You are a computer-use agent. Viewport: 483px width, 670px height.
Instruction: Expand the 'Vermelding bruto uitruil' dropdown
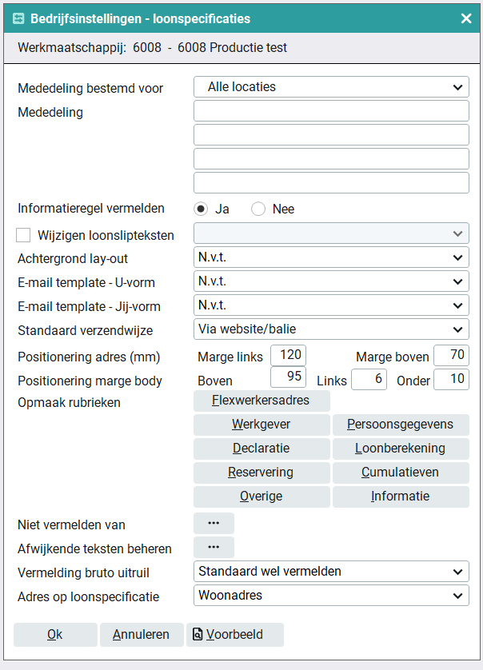[331, 571]
